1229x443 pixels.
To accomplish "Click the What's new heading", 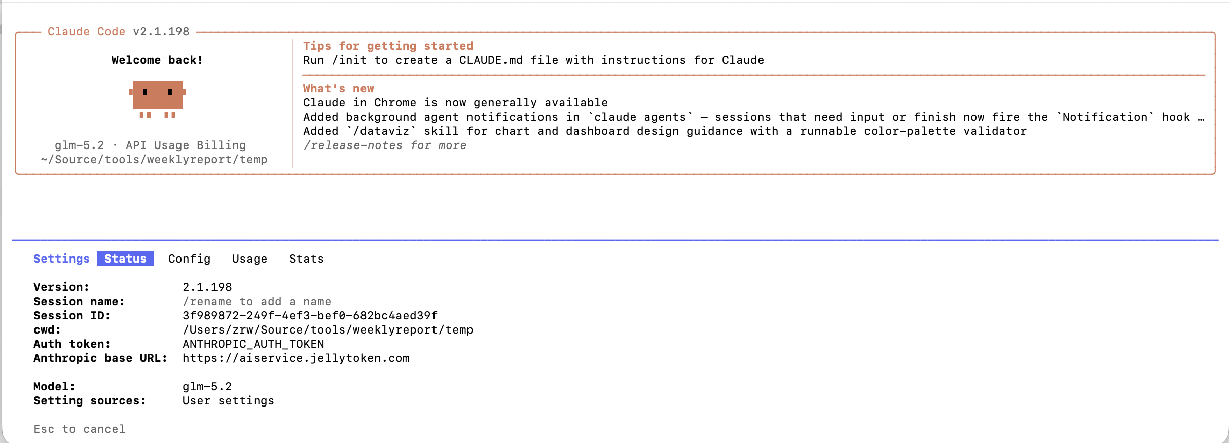I will pyautogui.click(x=338, y=88).
